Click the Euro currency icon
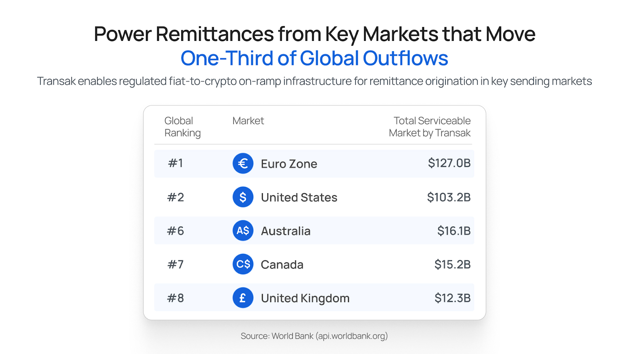 pos(243,163)
